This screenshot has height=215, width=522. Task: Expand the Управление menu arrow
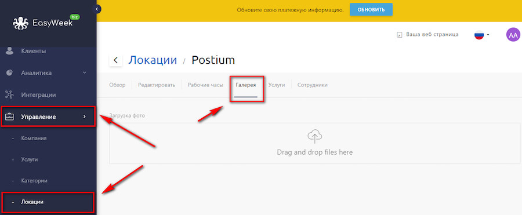click(x=84, y=117)
